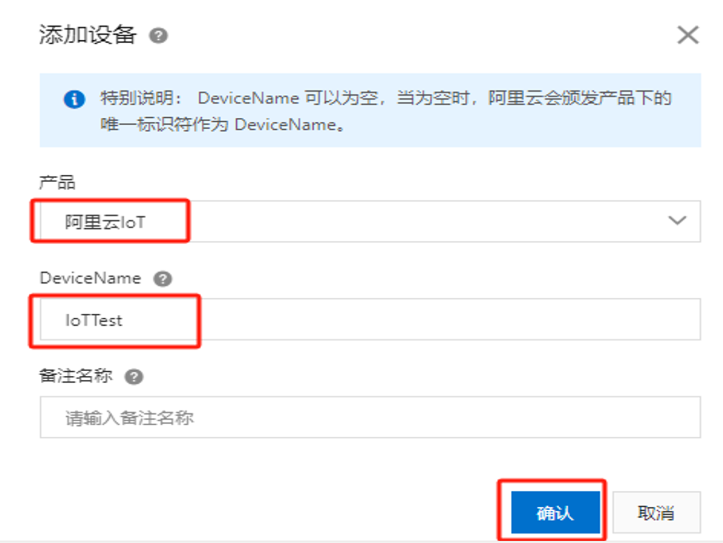Click the 阿里云IoT selected value text
Viewport: 723px width, 543px height.
click(105, 222)
